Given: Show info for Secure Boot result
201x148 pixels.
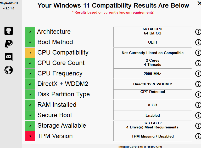Looking at the screenshot, I should 198,115.
